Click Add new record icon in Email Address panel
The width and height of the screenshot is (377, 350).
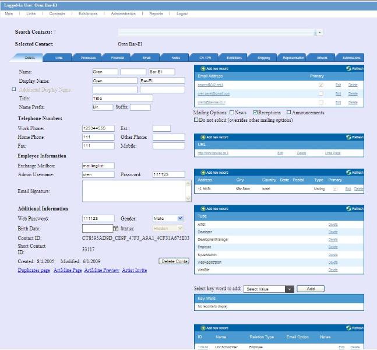point(203,69)
